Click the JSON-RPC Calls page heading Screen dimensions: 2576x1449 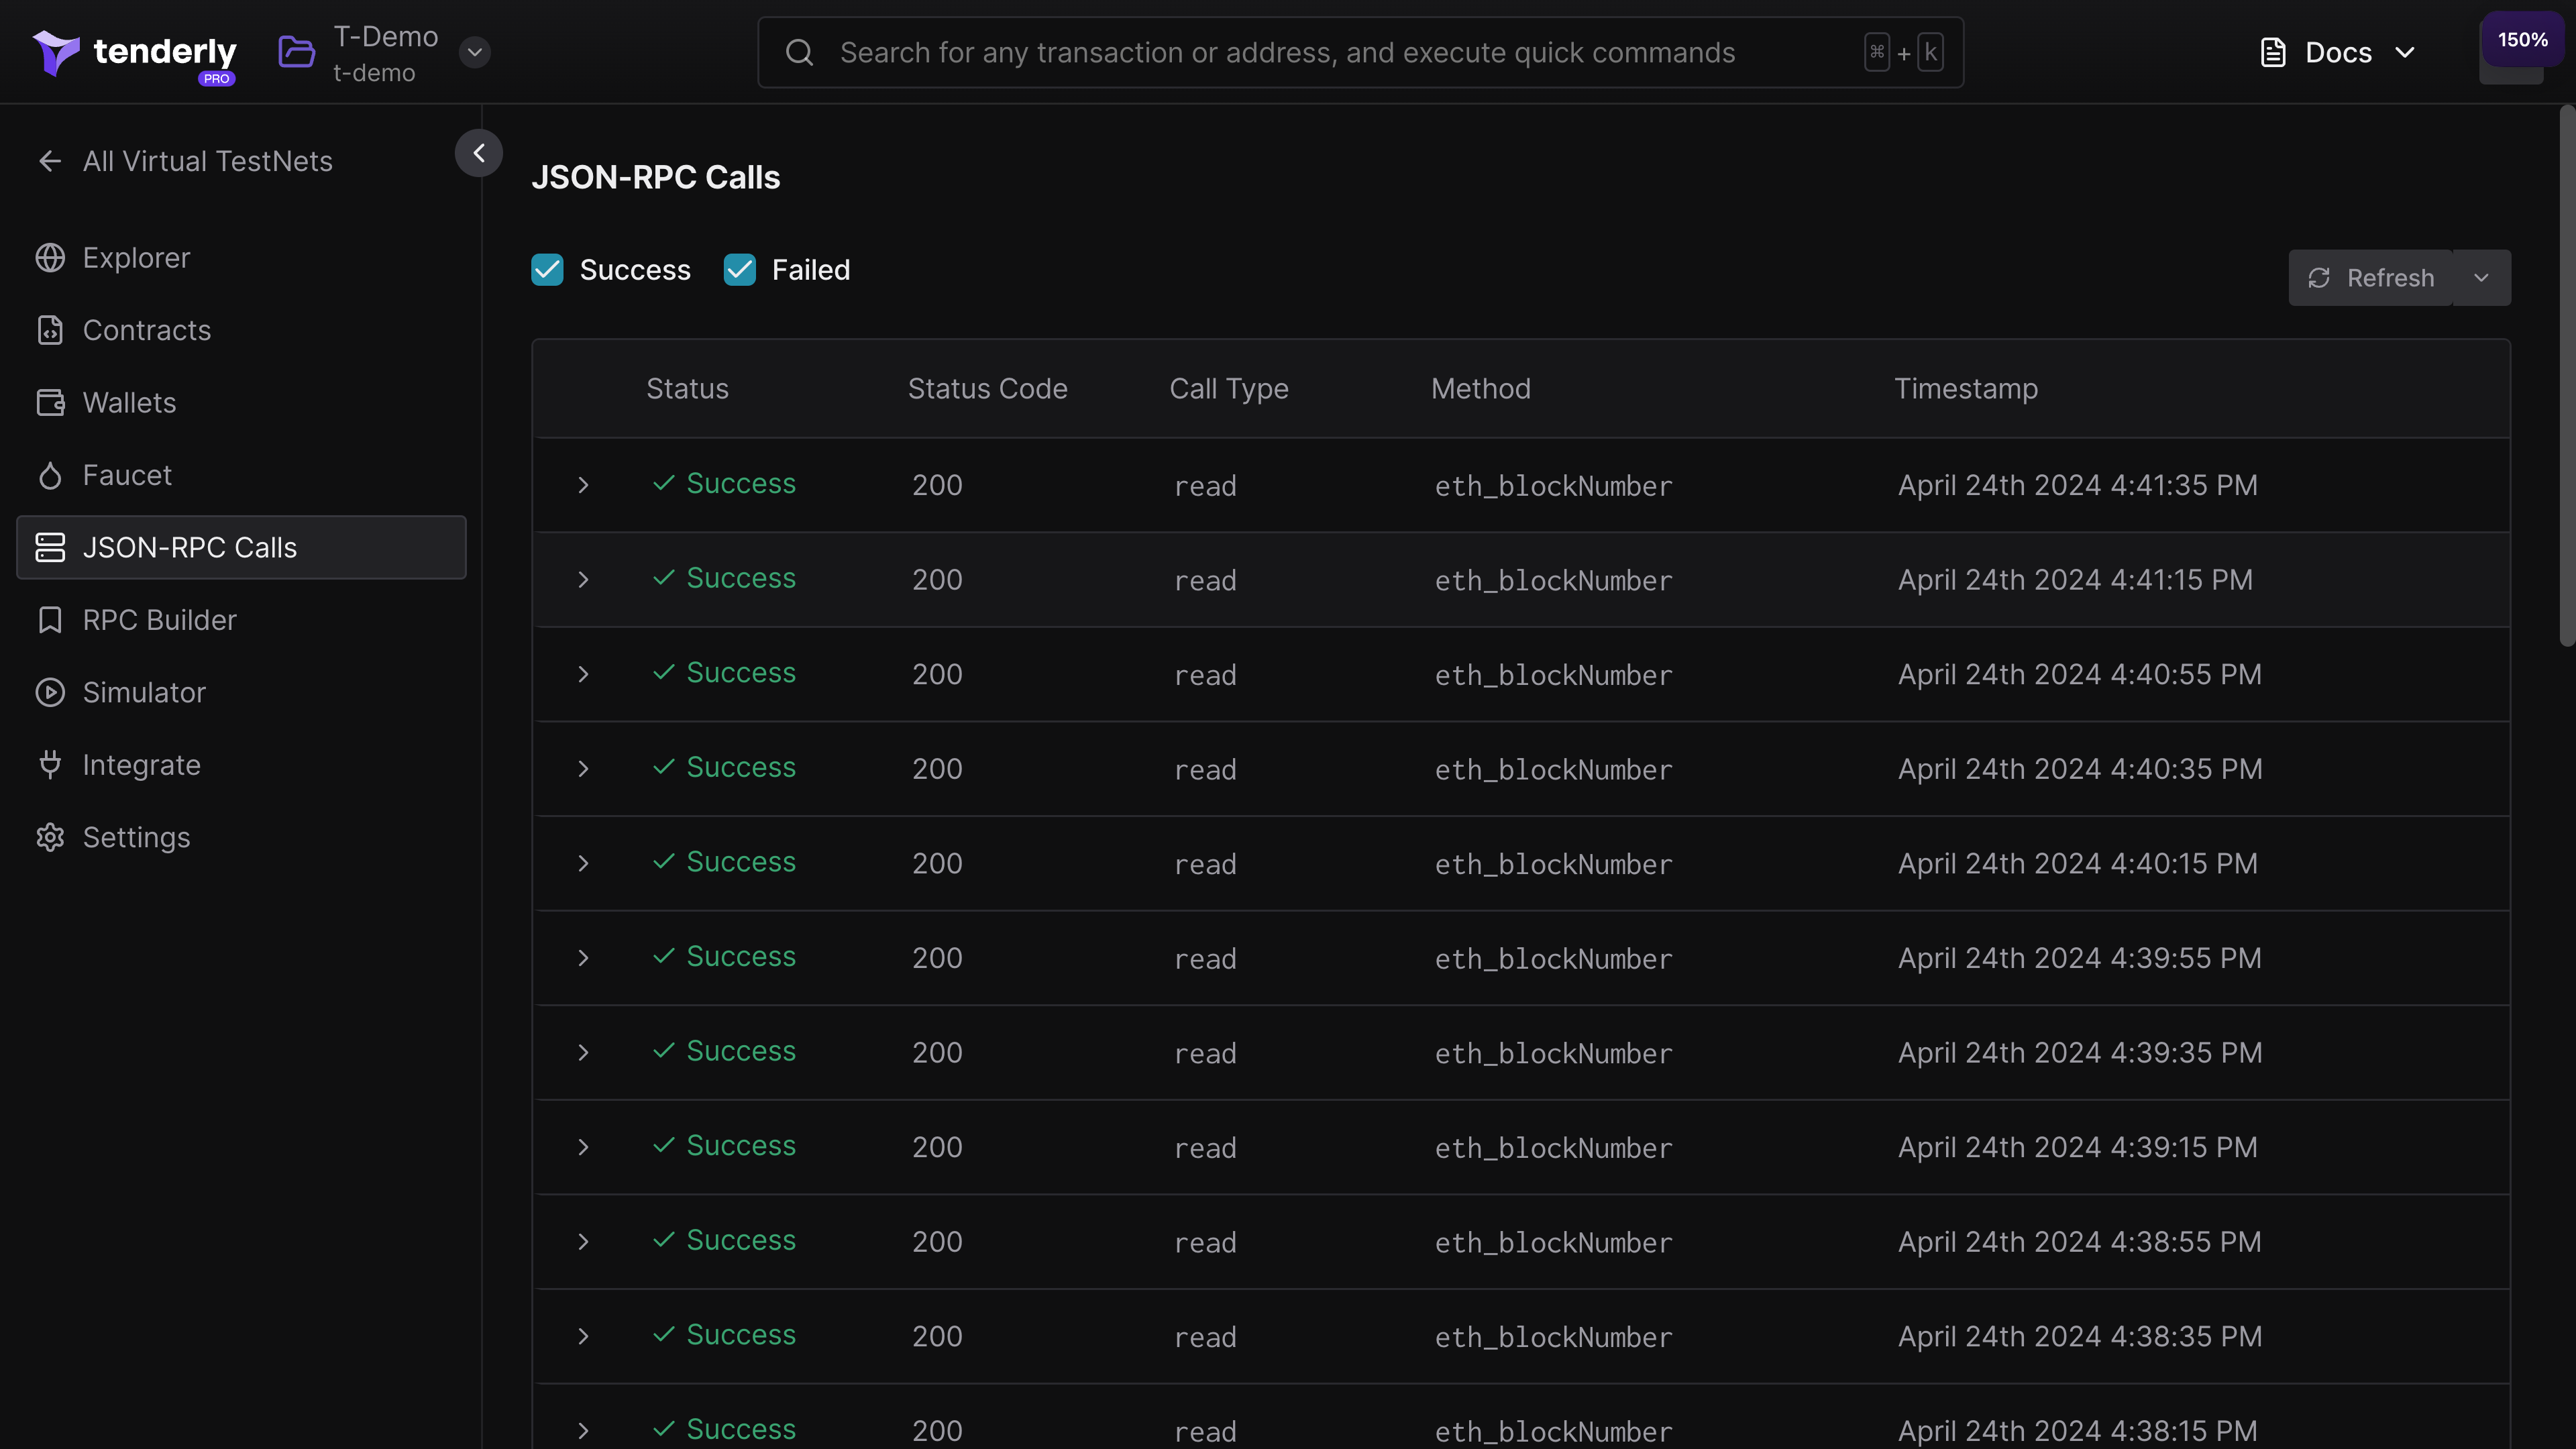(656, 178)
